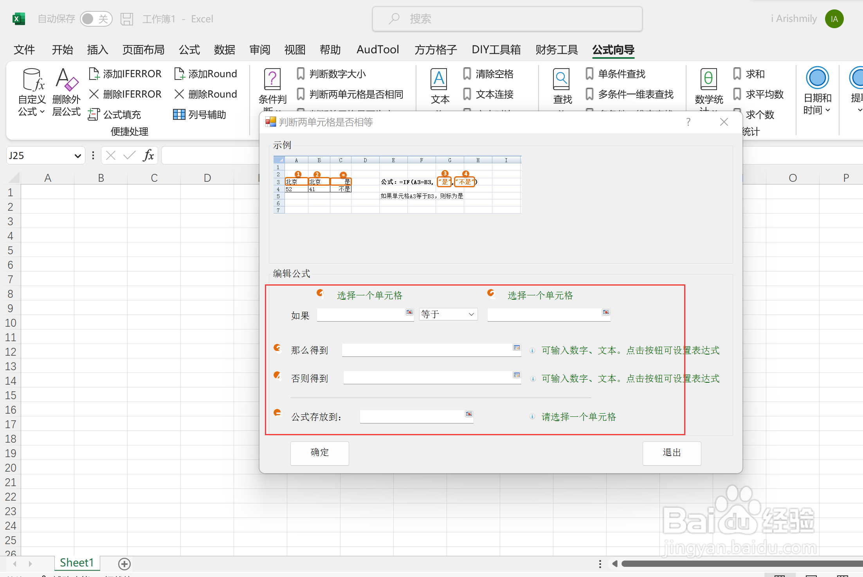The image size is (863, 577).
Task: Click expression button in 否则得到 field
Action: pos(517,375)
